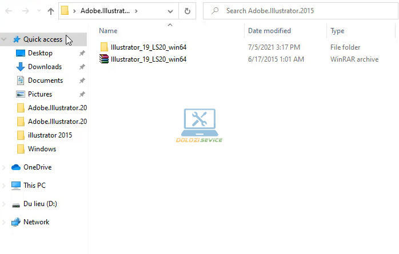Click the Network icon in sidebar

[16, 222]
